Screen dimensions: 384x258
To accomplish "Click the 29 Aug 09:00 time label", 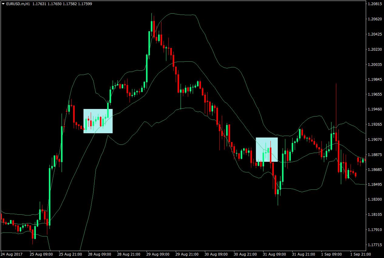I will 157,254.
